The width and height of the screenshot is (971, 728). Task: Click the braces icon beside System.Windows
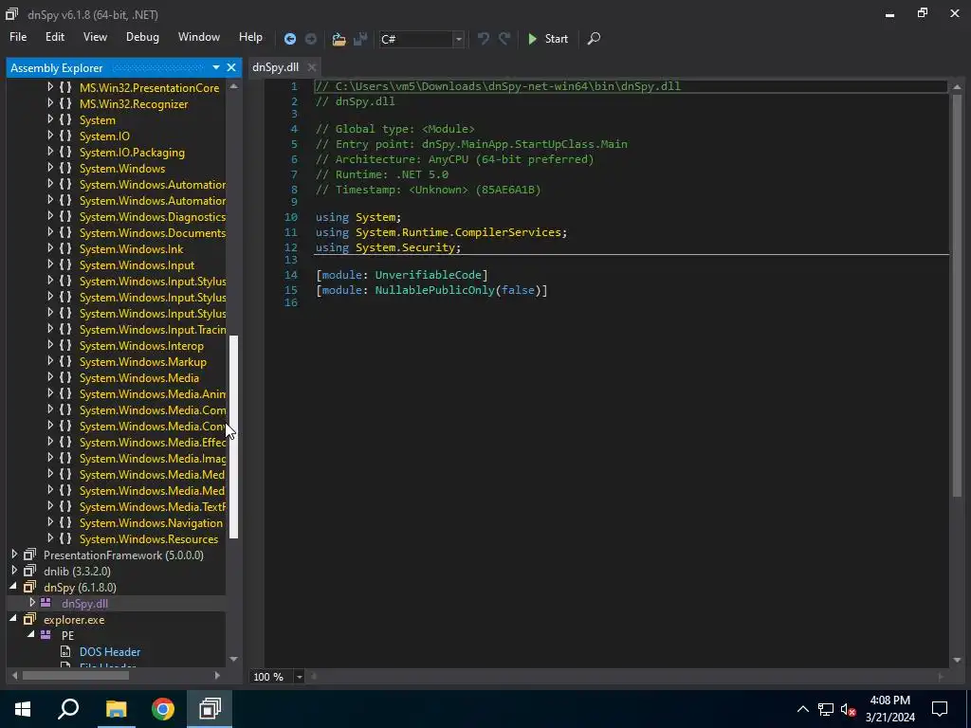tap(65, 169)
